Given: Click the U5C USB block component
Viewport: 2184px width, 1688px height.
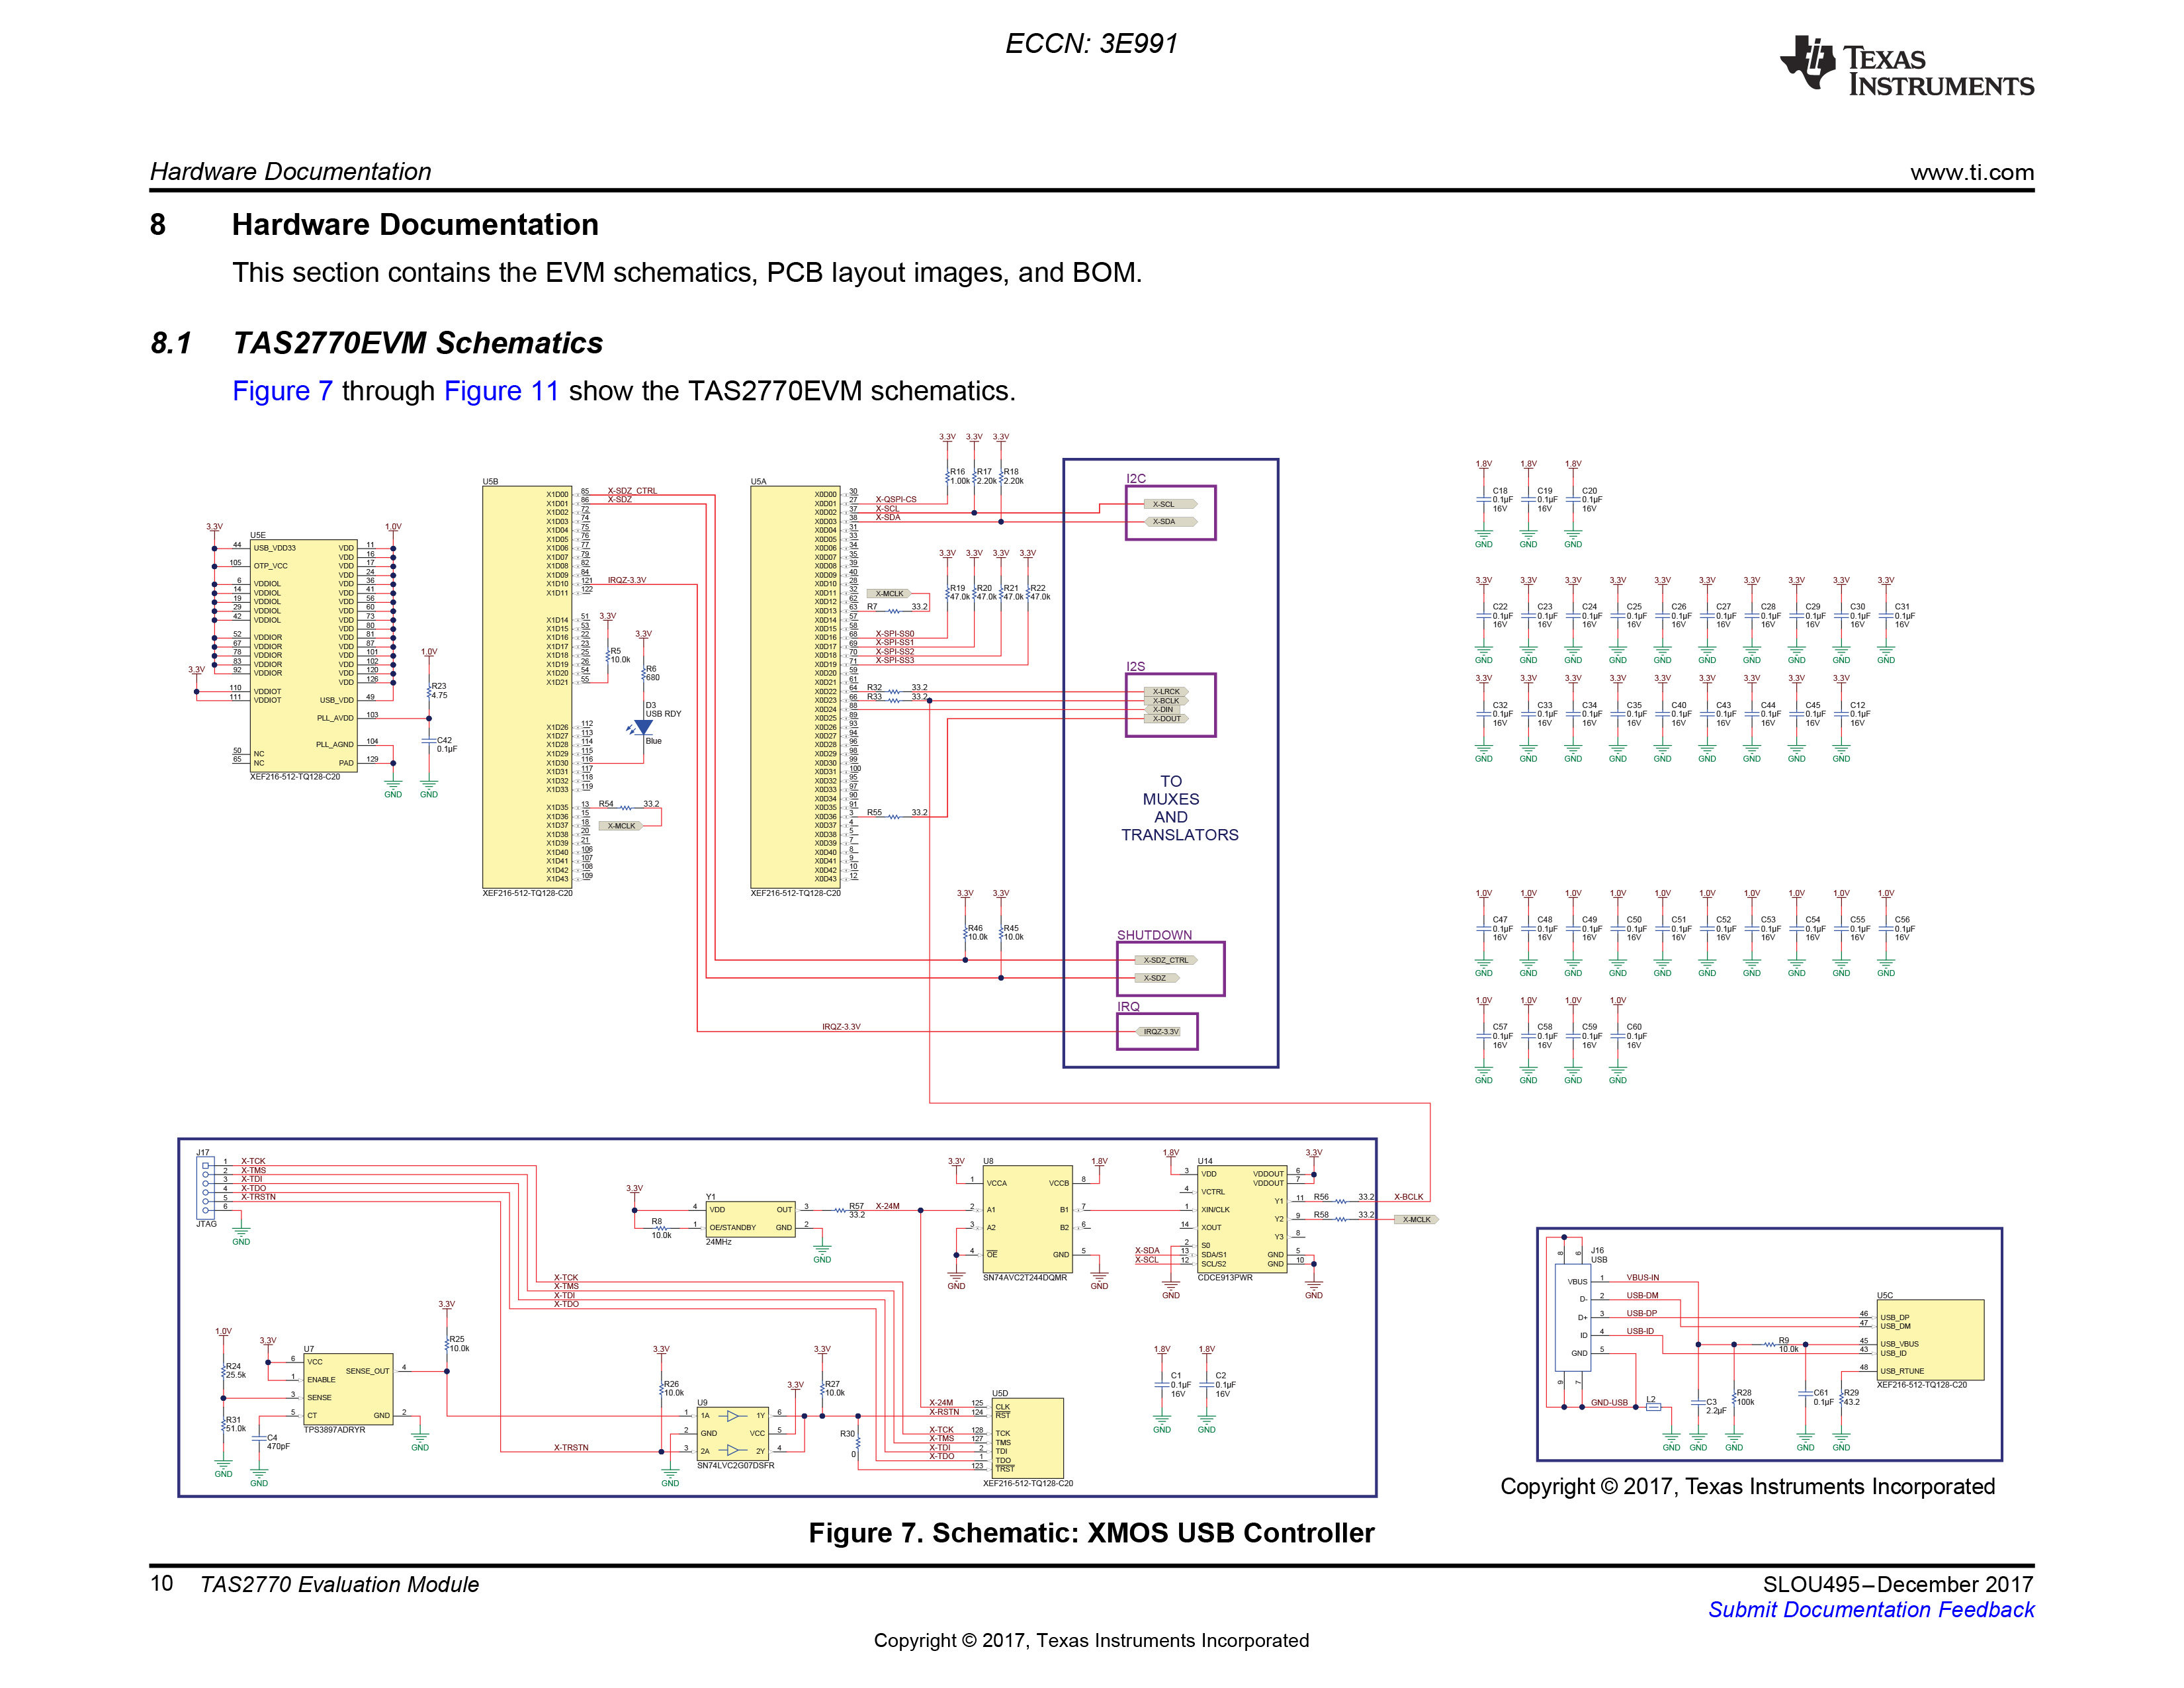Looking at the screenshot, I should [1930, 1340].
